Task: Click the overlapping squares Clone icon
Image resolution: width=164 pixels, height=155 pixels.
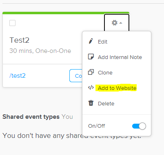Action: 91,72
